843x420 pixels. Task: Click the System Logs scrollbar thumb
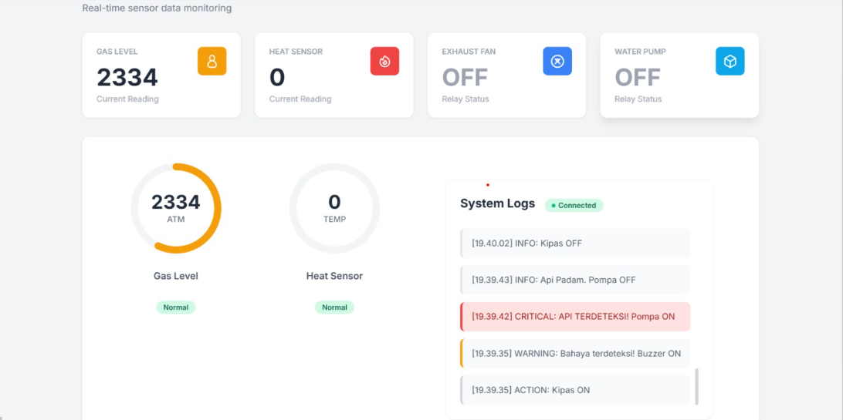[697, 386]
